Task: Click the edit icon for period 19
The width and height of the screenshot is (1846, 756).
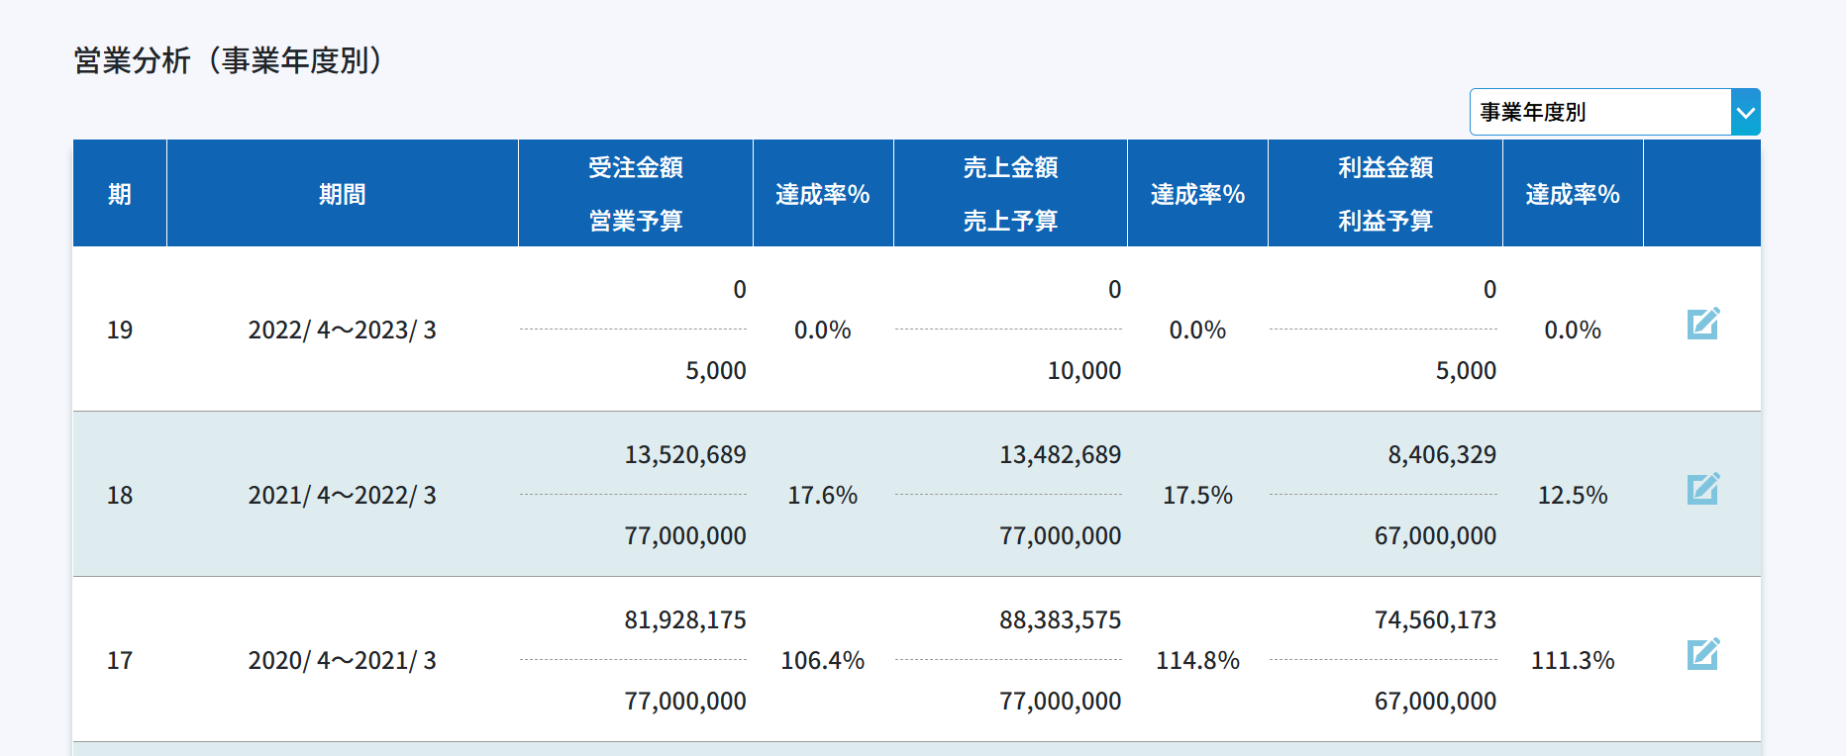Action: pos(1702,324)
